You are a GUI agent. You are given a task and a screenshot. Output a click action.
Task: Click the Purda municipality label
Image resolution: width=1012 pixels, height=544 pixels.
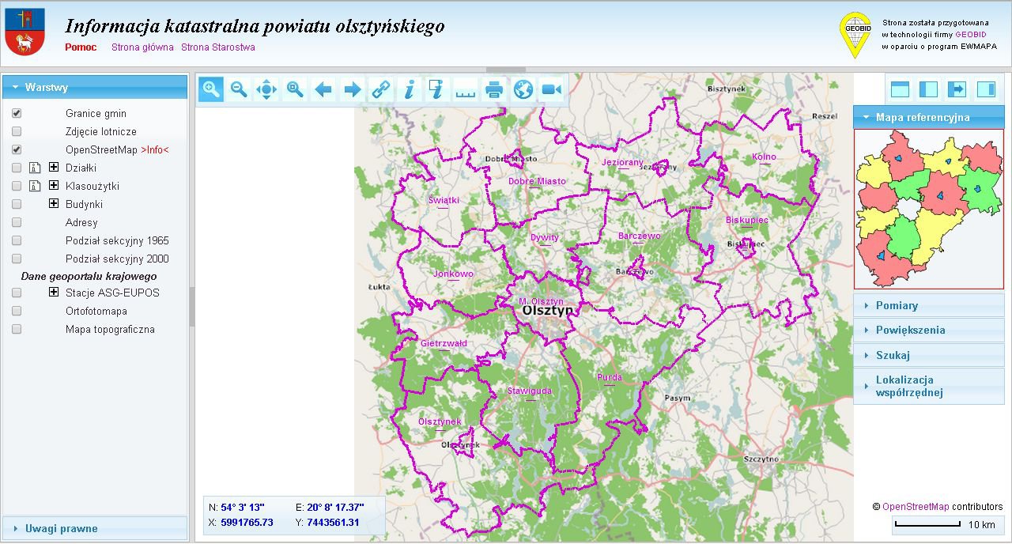tap(610, 377)
